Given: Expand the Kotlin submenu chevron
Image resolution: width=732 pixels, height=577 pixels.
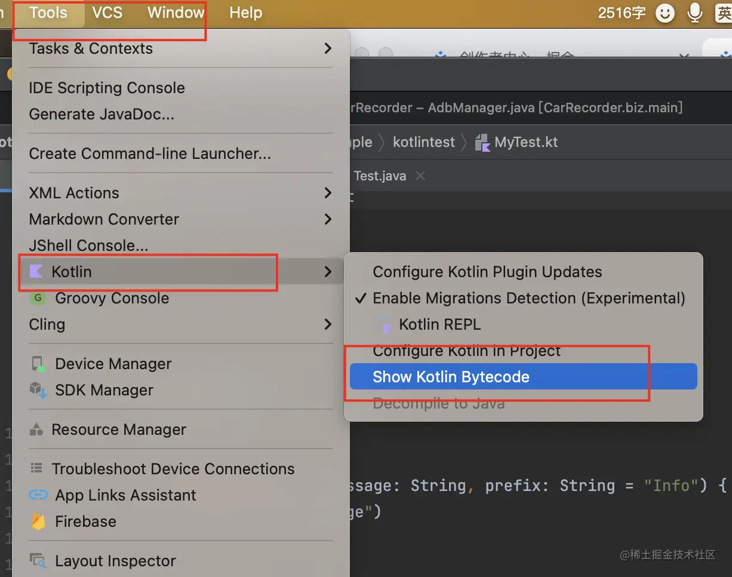Looking at the screenshot, I should 328,272.
